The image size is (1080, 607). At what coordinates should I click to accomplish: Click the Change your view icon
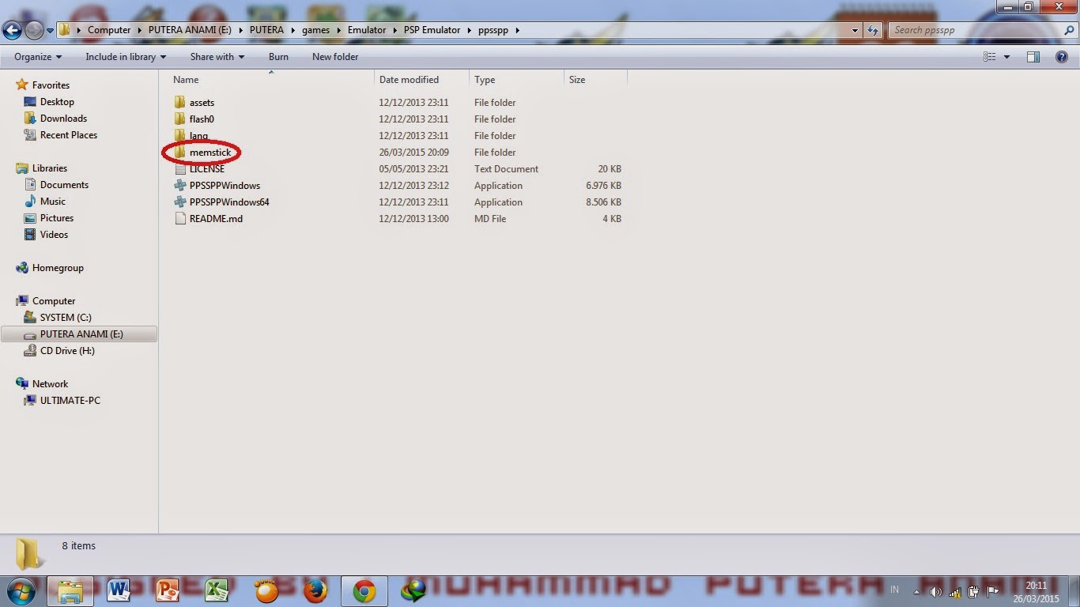click(x=989, y=57)
